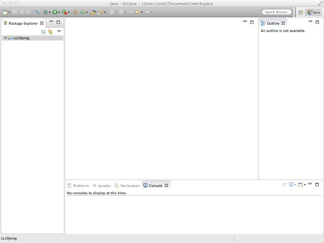
Task: Open the New wizard dropdown arrow
Action: click(x=9, y=12)
